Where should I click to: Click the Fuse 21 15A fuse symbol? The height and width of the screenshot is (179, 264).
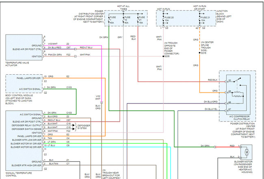(138, 19)
